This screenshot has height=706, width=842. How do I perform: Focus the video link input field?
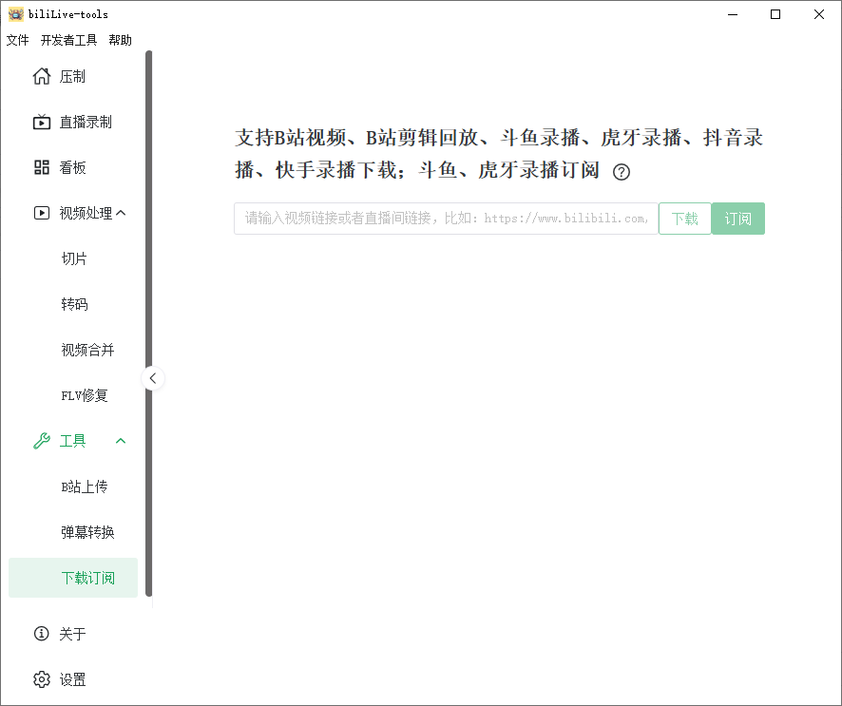click(447, 219)
